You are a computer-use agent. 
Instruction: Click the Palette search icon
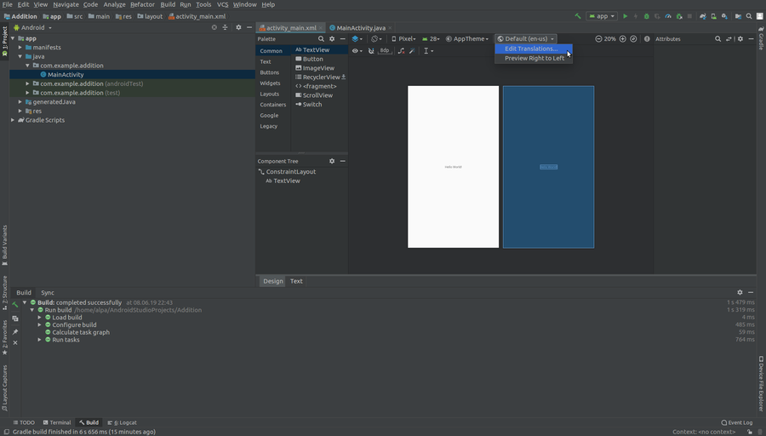coord(321,39)
